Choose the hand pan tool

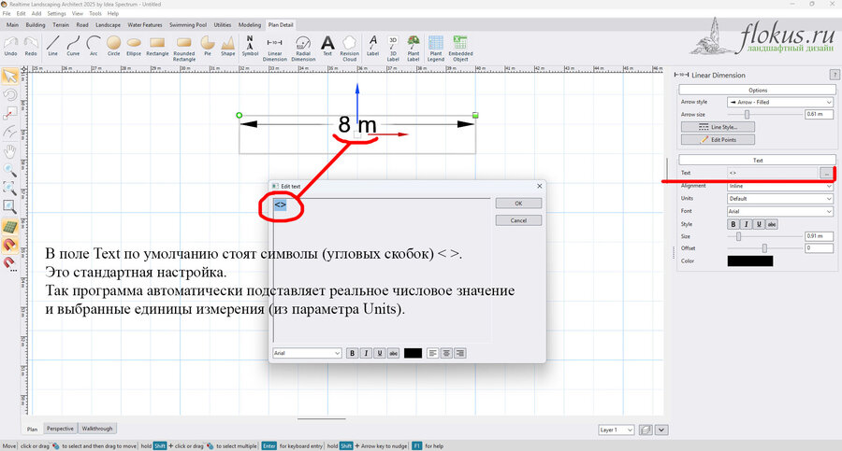pyautogui.click(x=9, y=151)
